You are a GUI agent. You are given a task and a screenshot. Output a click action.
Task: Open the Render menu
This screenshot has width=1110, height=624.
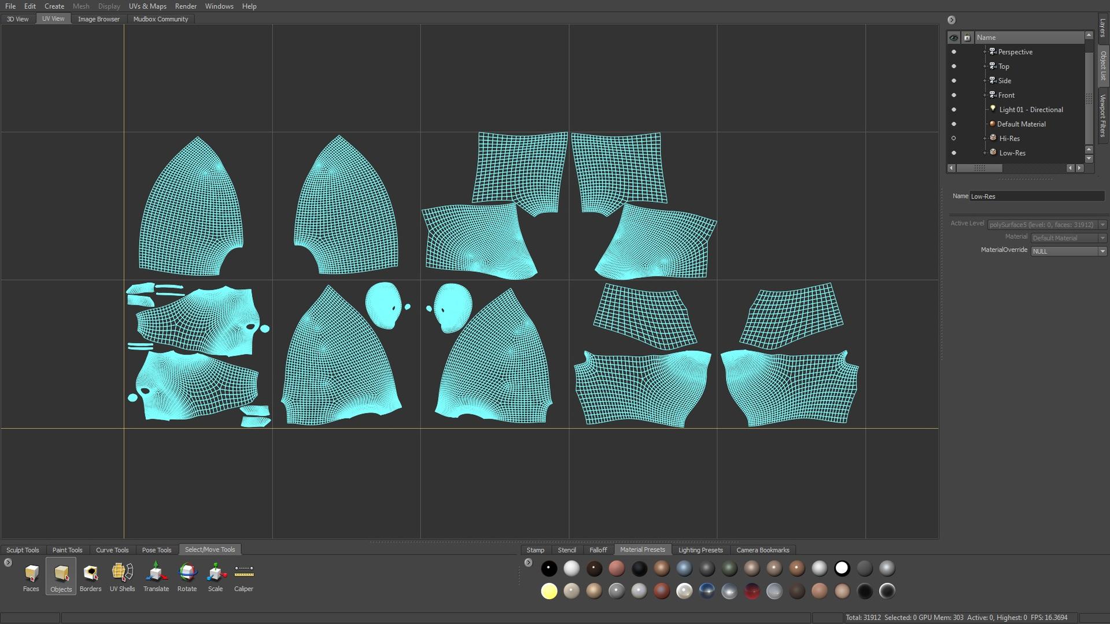(186, 6)
